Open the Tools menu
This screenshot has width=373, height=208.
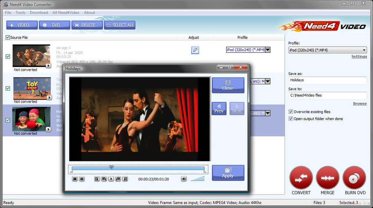[x=20, y=12]
